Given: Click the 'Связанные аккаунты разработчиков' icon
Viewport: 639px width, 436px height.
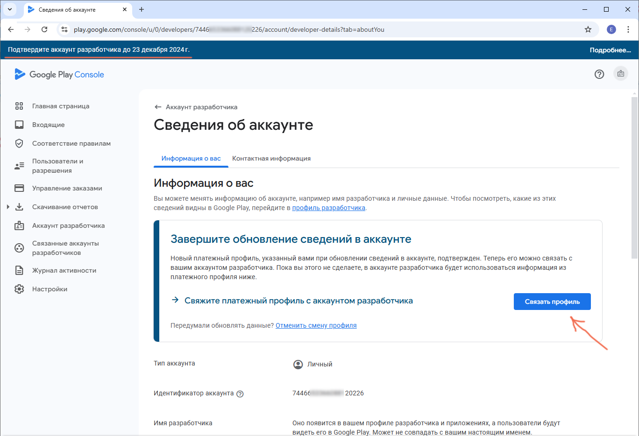Looking at the screenshot, I should point(19,248).
